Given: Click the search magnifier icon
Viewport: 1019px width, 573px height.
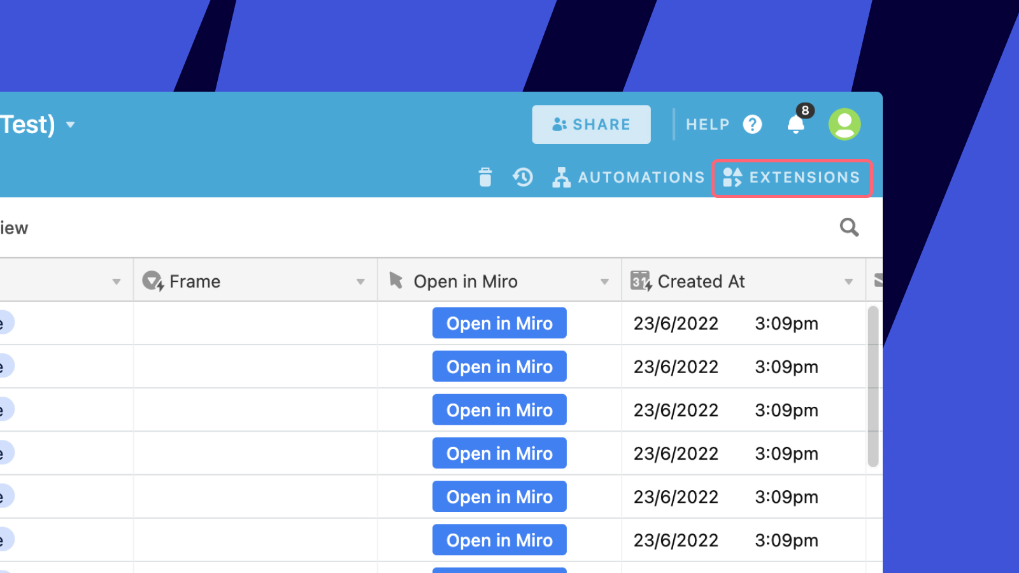Looking at the screenshot, I should pos(850,227).
